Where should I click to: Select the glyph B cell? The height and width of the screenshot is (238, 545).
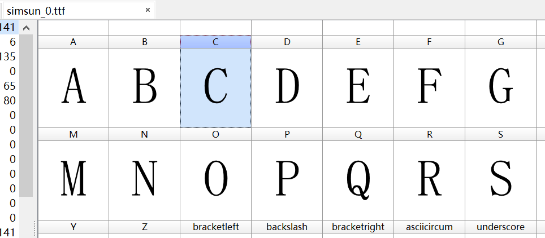[x=145, y=87]
